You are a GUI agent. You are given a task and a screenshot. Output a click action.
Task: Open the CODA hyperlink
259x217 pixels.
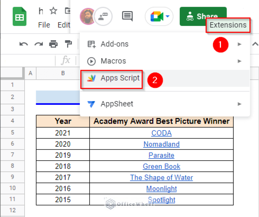[161, 133]
